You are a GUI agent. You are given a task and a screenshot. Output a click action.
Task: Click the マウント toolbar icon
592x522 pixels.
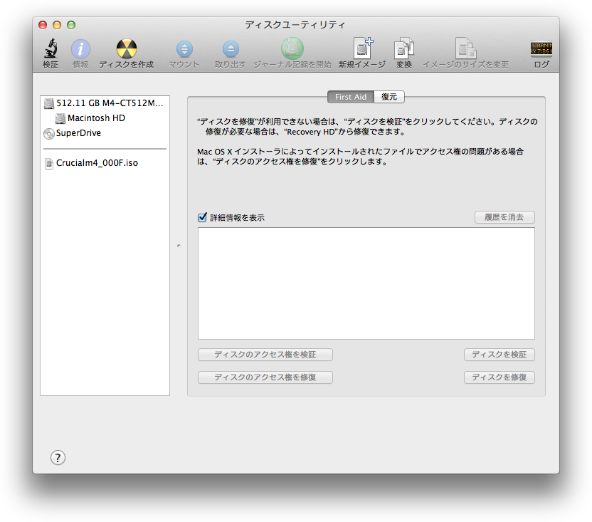click(x=184, y=49)
